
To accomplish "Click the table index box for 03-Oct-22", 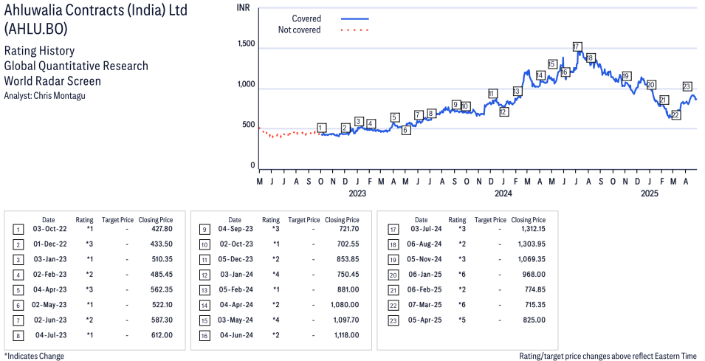I will (x=18, y=230).
